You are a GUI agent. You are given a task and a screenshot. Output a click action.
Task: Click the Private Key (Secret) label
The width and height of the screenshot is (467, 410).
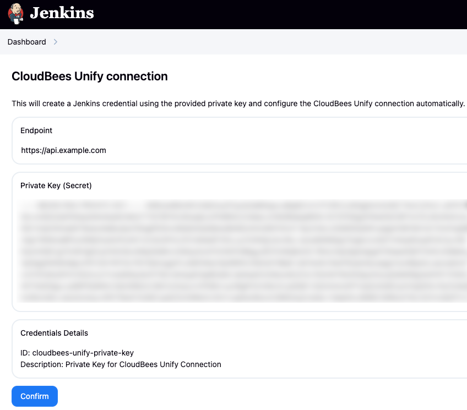coord(56,185)
